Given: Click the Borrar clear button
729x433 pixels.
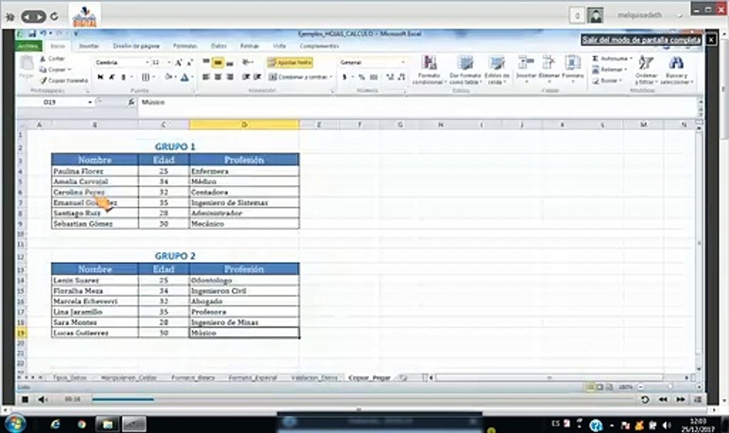Looking at the screenshot, I should point(607,81).
